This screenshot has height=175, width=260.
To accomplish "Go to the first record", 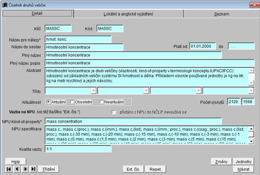I will 9,169.
